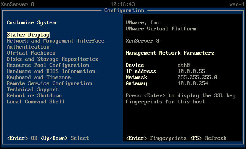Select Hardware and BIOS Information
The image size is (246, 149).
51,71
